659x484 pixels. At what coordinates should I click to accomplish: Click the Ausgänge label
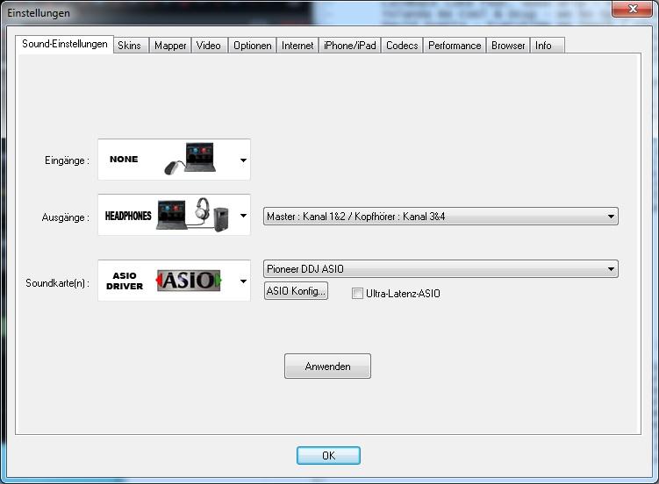pos(65,217)
